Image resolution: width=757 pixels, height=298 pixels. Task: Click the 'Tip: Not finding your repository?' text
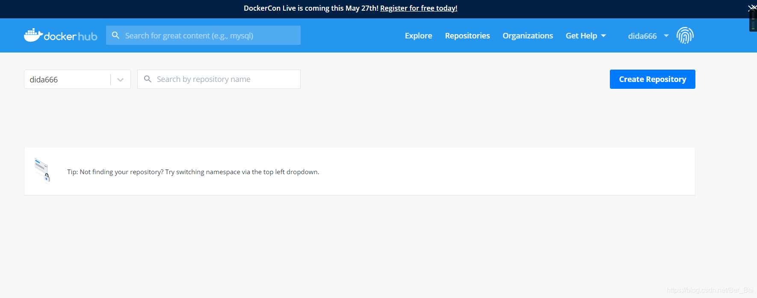[x=193, y=172]
